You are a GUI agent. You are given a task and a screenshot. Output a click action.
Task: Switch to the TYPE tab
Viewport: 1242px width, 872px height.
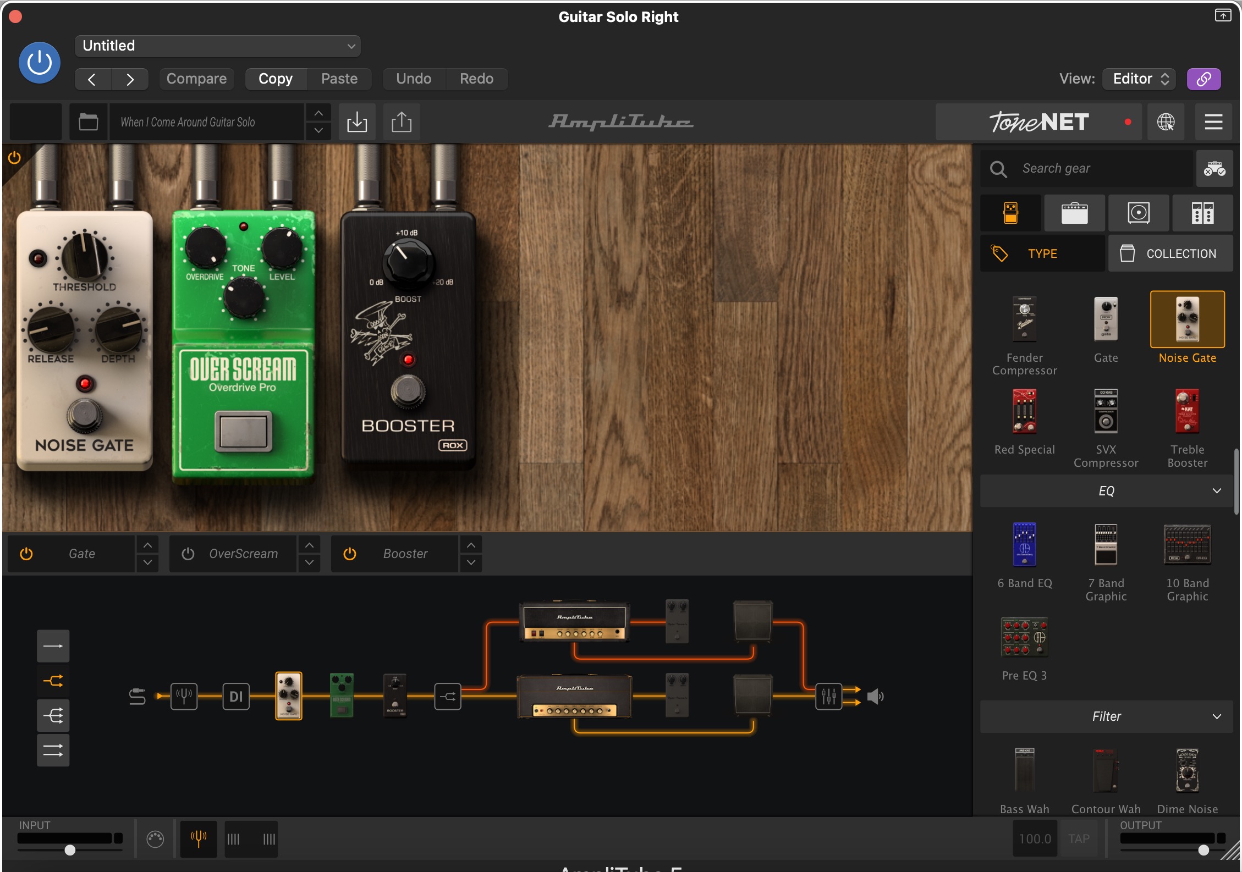[x=1043, y=253]
